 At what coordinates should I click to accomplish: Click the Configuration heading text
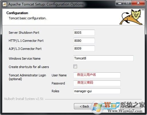pyautogui.click(x=17, y=13)
